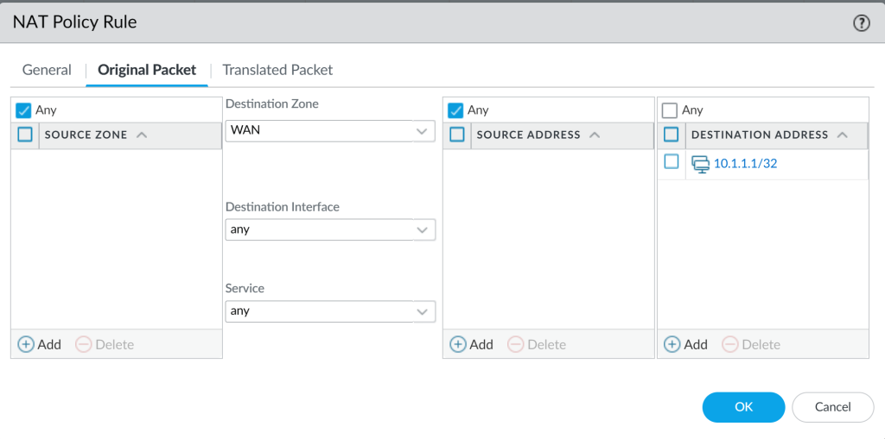Uncheck the Any checkbox for Source Zone
This screenshot has width=885, height=439.
(23, 110)
